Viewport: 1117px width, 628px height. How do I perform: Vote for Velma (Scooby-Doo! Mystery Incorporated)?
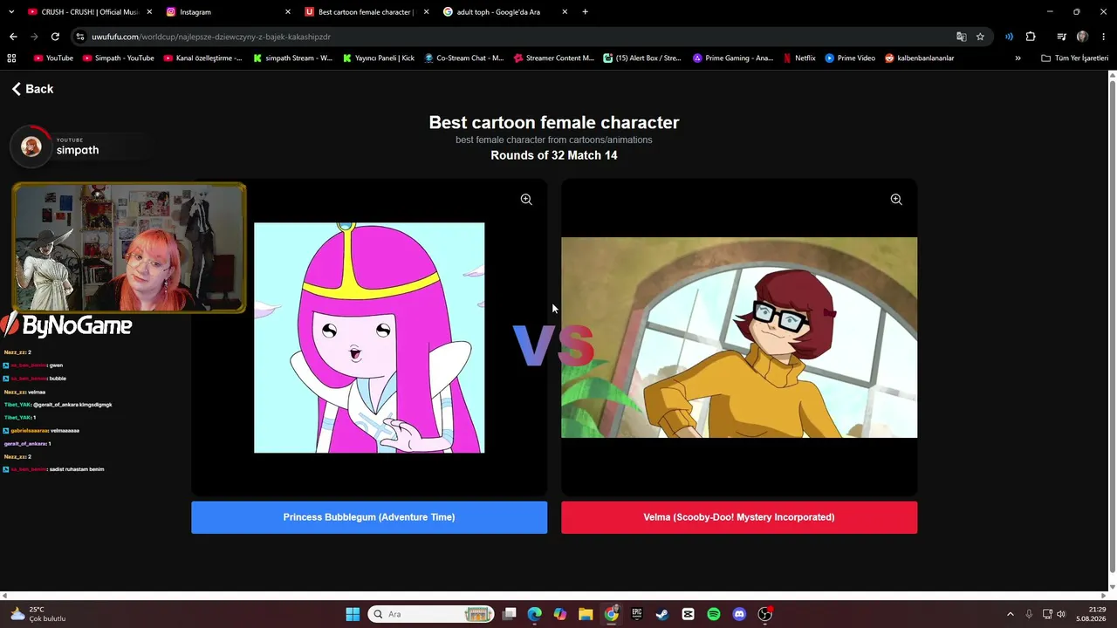739,517
